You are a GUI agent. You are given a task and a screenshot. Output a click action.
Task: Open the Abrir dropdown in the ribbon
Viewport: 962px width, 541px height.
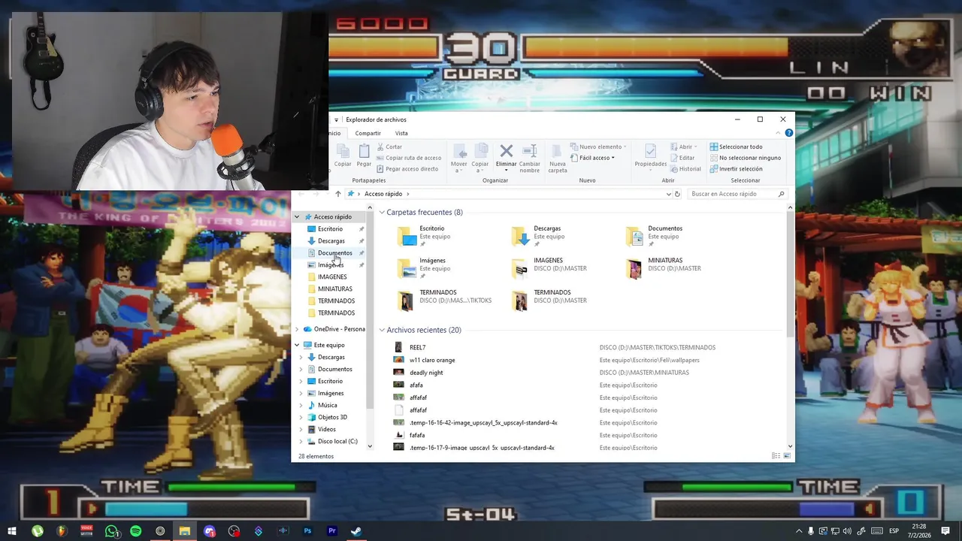point(683,147)
